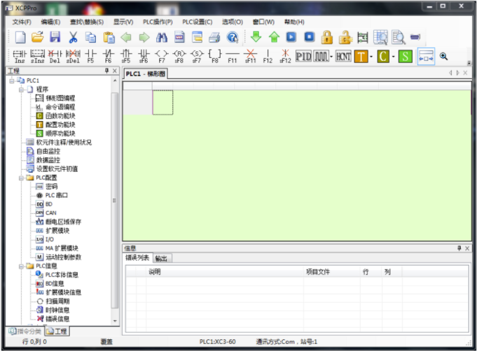Click the magnifier zoom icon in toolbar
This screenshot has width=477, height=351.
(443, 56)
